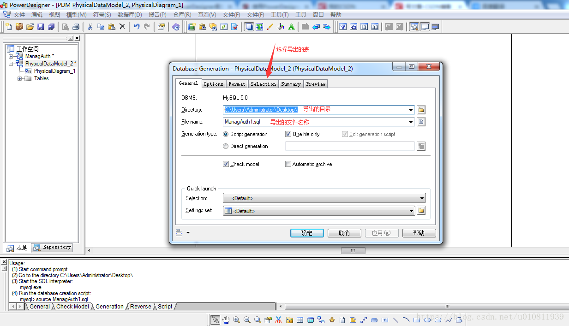Toggle the Check model checkbox
The width and height of the screenshot is (569, 326).
[x=226, y=164]
